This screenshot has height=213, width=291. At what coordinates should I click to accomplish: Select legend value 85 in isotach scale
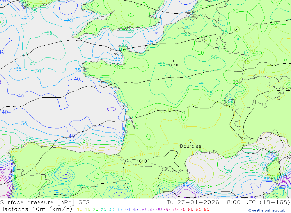[198, 210]
